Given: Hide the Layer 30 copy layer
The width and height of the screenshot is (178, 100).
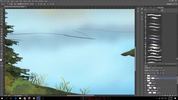Looking at the screenshot, I should point(145,76).
